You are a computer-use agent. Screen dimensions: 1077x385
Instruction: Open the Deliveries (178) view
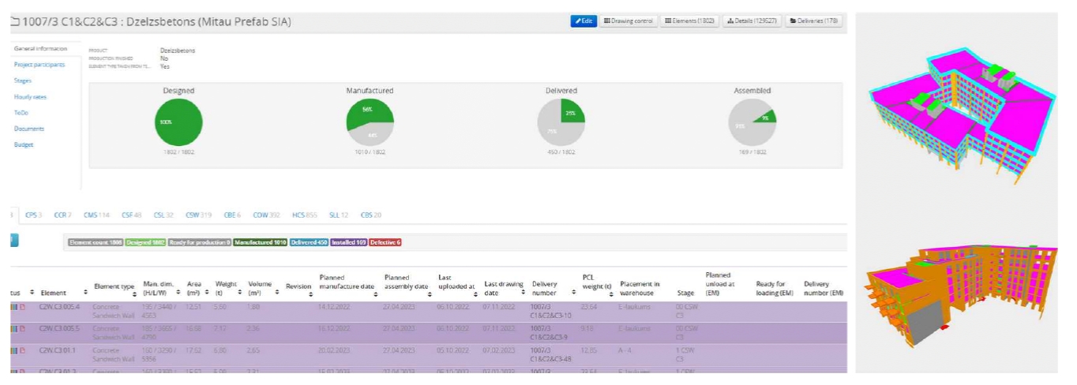tap(813, 21)
